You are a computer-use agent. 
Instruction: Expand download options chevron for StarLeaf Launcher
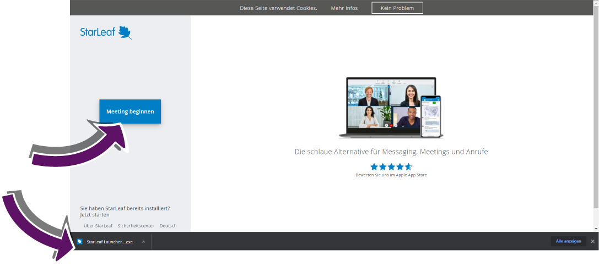point(143,242)
